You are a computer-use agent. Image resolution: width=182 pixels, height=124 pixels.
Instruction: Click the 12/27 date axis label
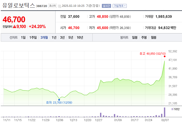coord(98,120)
